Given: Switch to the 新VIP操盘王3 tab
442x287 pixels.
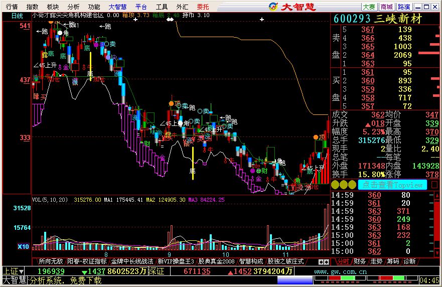Looking at the screenshot, I should (176, 261).
